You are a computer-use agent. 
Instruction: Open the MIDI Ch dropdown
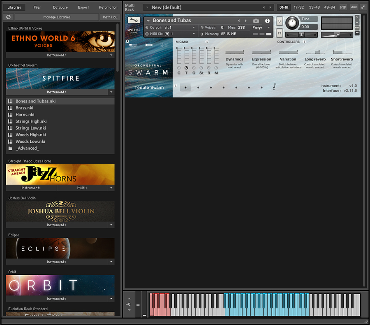170,34
